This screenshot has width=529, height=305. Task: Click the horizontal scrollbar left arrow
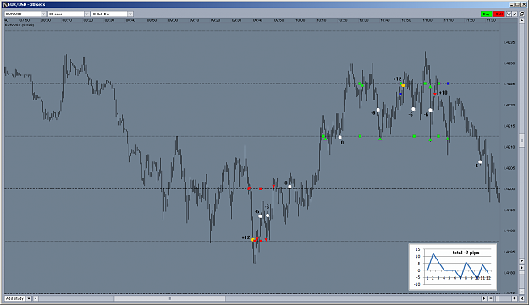click(x=36, y=298)
